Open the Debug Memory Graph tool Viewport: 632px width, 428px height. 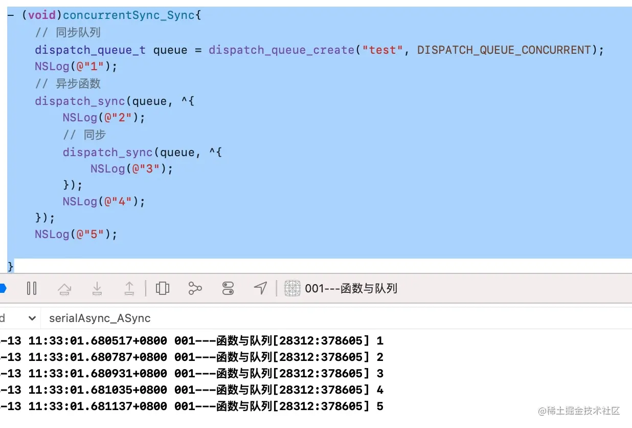tap(195, 288)
